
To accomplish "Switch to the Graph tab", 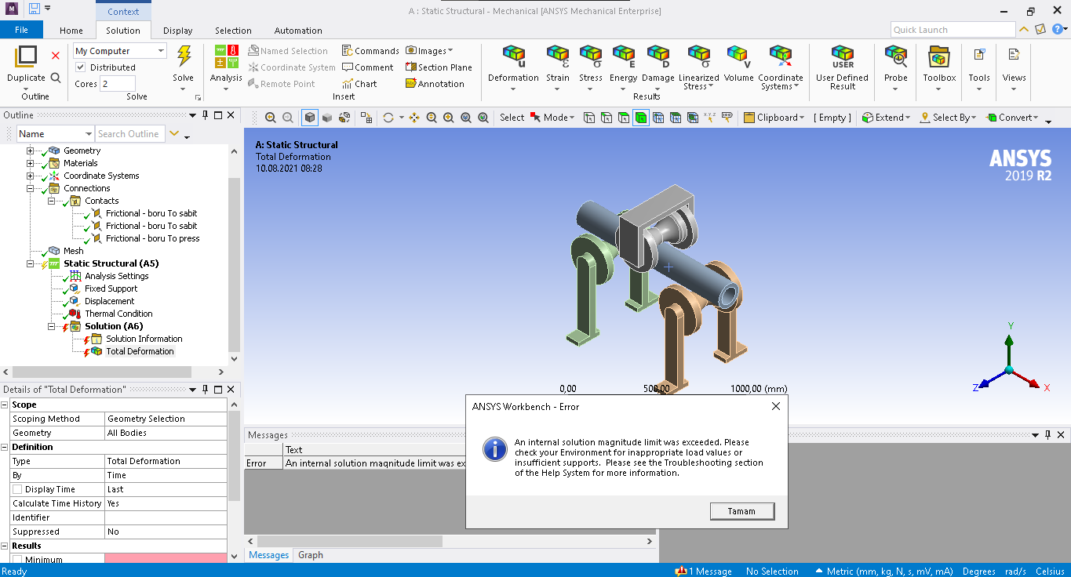I will point(311,555).
